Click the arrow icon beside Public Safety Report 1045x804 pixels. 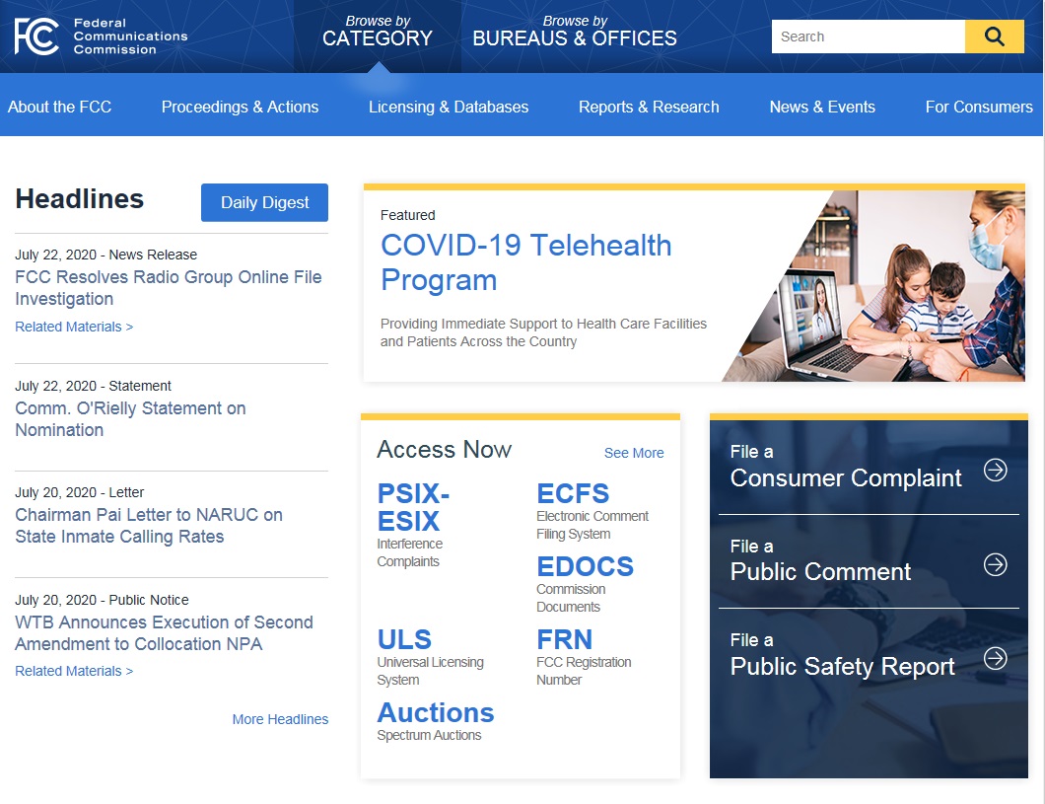[x=995, y=659]
